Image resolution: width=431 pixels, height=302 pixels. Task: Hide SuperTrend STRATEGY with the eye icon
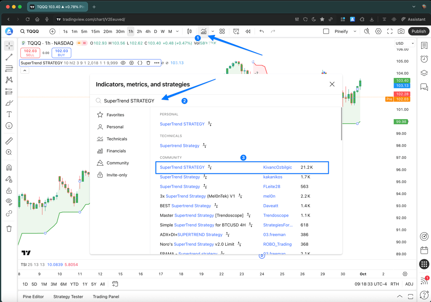(123, 63)
